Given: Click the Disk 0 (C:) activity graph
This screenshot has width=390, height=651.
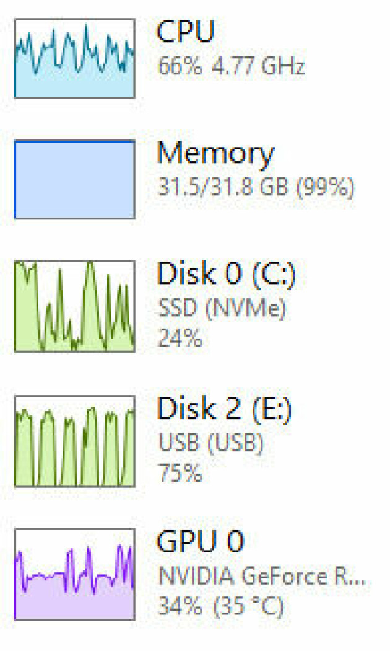Looking at the screenshot, I should point(75,306).
